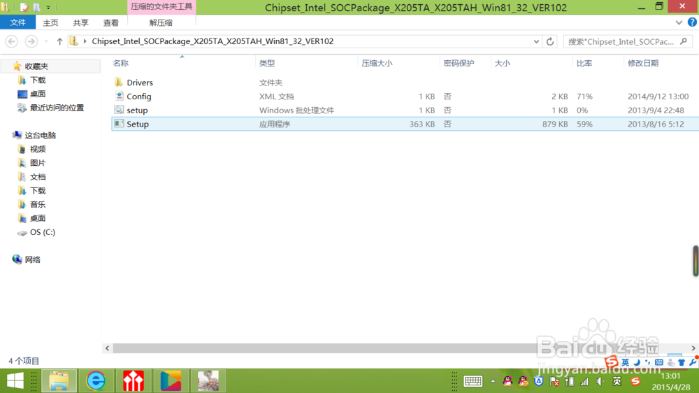
Task: Click the Setup application icon
Action: pos(119,124)
